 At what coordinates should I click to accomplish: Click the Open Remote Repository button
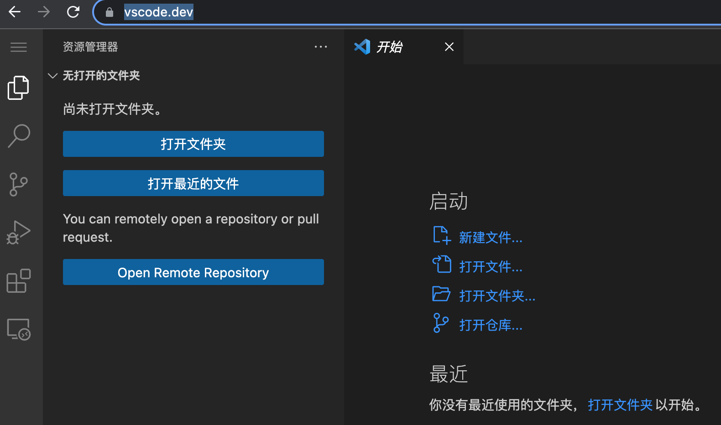(x=193, y=272)
